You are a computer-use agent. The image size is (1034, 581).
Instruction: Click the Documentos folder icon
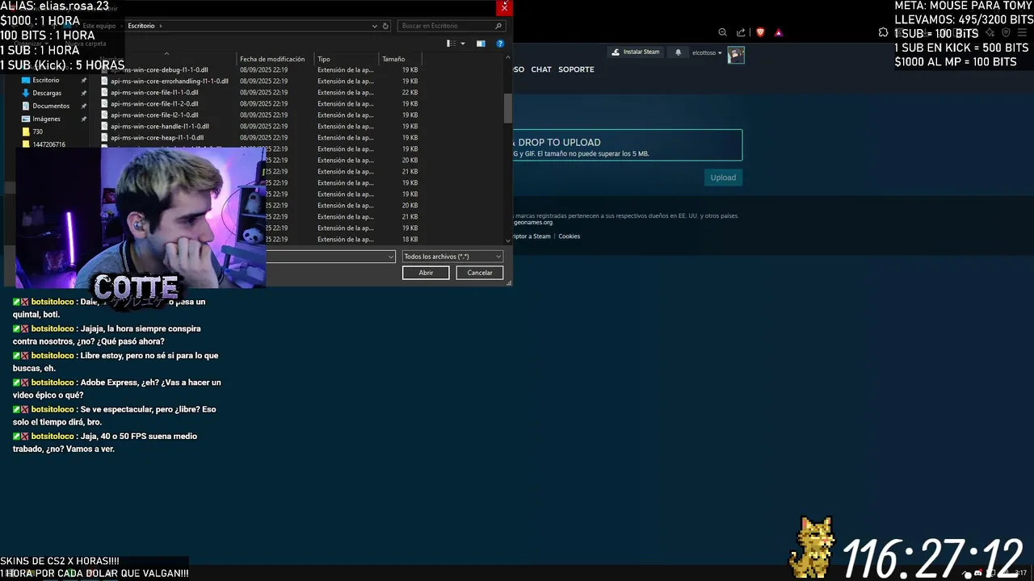[26, 106]
